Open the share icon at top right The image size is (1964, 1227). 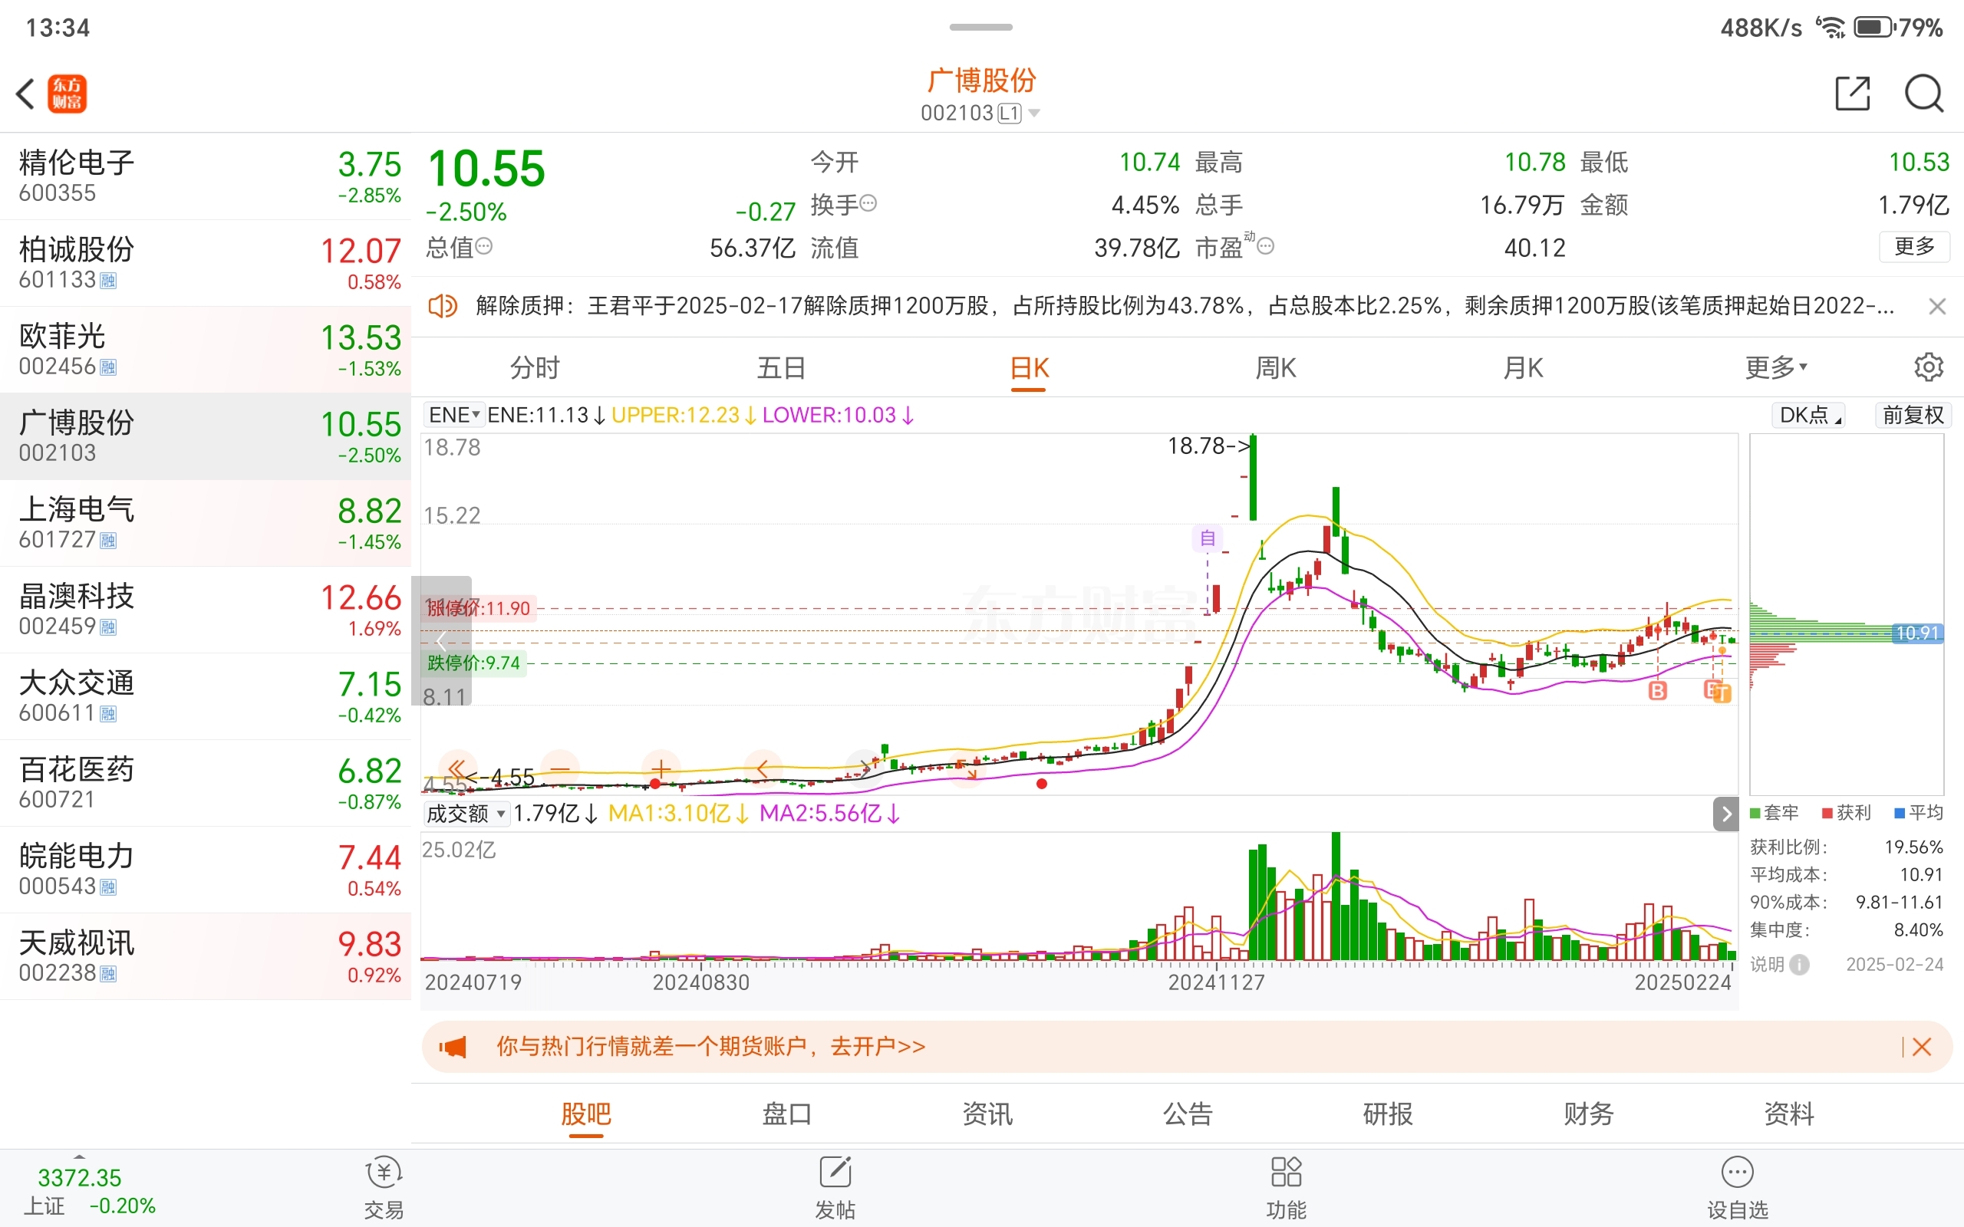click(1852, 94)
